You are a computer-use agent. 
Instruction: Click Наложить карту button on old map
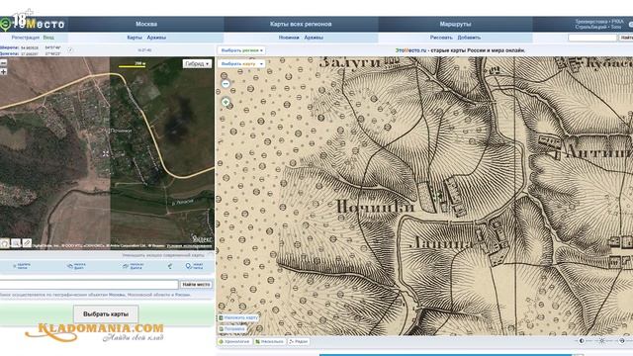238,317
